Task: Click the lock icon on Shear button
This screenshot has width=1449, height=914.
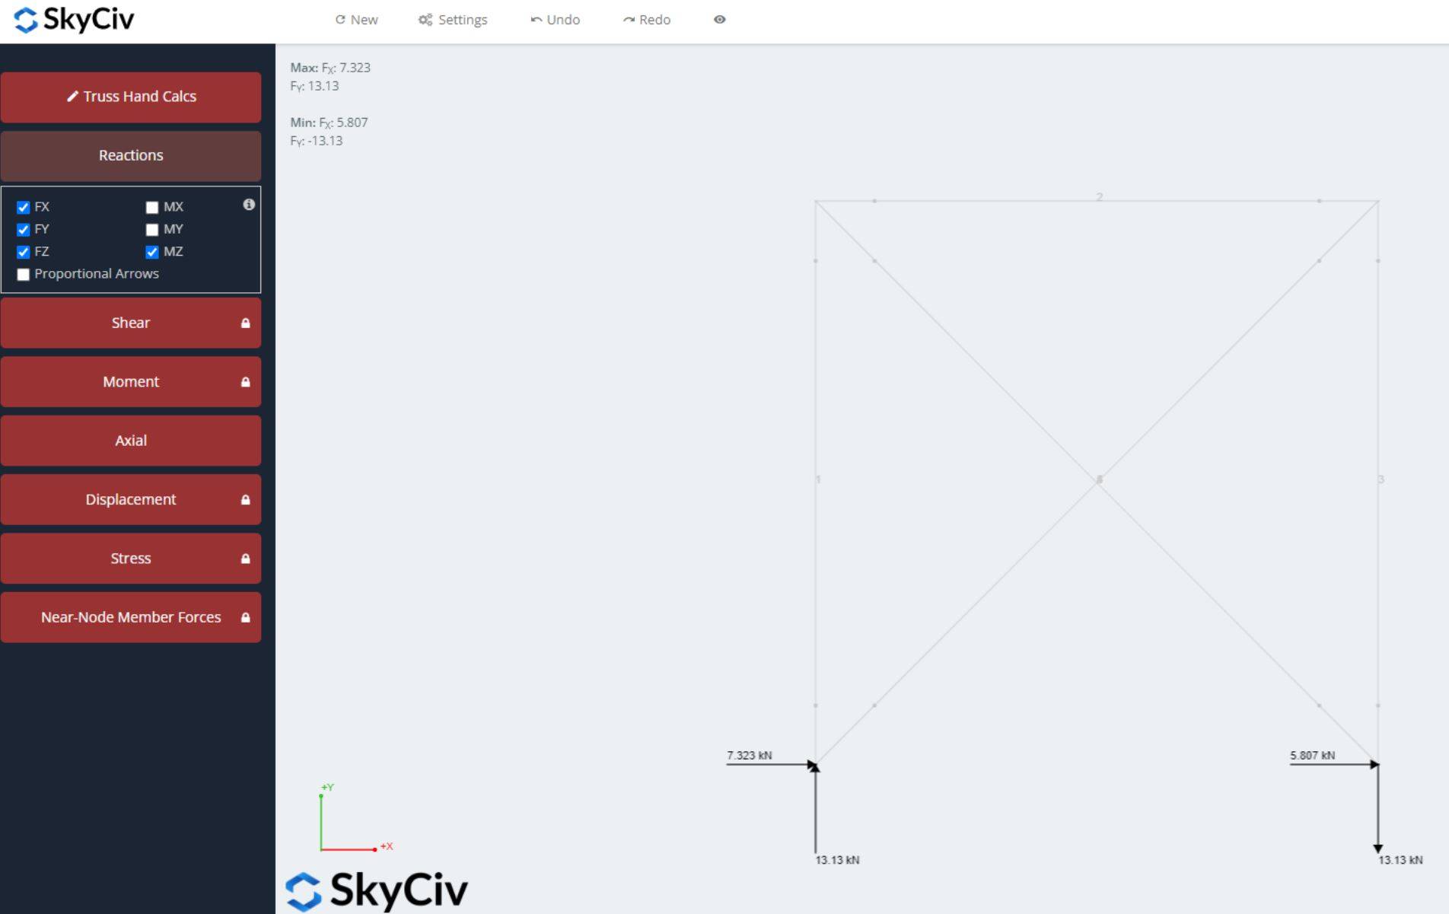Action: pyautogui.click(x=245, y=323)
